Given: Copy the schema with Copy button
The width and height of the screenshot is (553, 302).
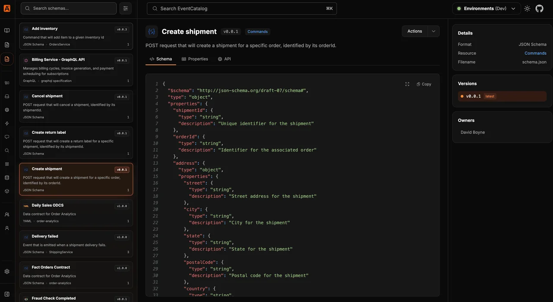Looking at the screenshot, I should tap(424, 84).
